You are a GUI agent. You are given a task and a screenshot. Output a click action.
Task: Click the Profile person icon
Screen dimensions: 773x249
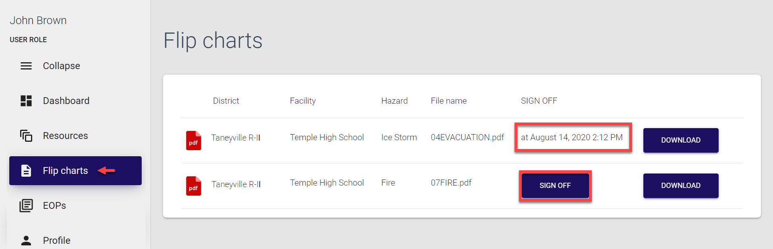[26, 240]
